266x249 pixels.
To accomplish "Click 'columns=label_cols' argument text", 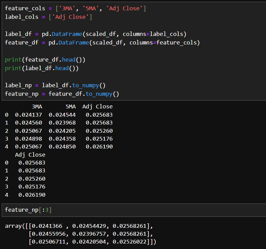I will (x=153, y=34).
